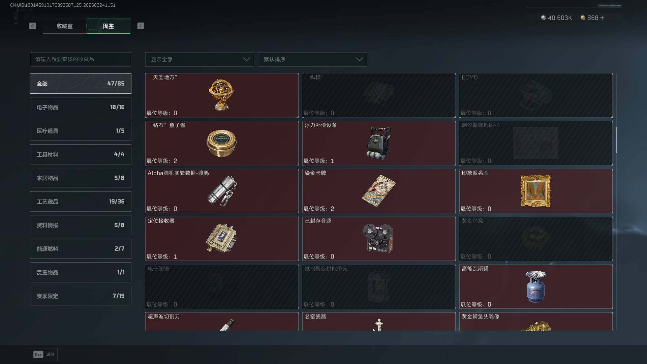The image size is (647, 364).
Task: Select the blue gas canister item
Action: tap(536, 287)
